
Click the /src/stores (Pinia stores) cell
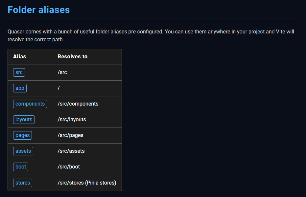coord(87,183)
